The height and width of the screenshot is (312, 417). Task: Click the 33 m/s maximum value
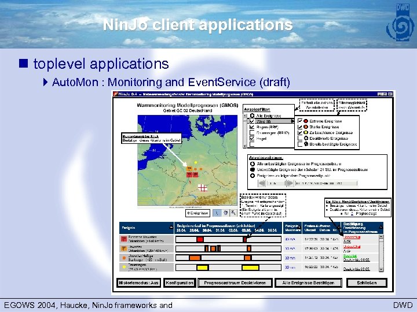[x=290, y=248]
